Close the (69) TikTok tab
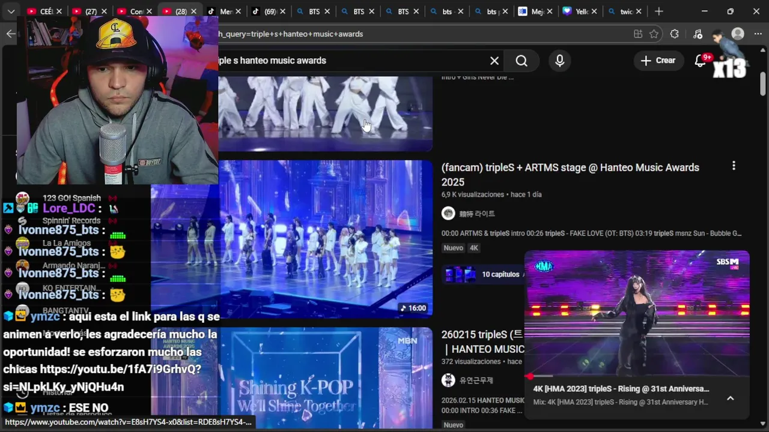This screenshot has width=769, height=432. tap(282, 11)
